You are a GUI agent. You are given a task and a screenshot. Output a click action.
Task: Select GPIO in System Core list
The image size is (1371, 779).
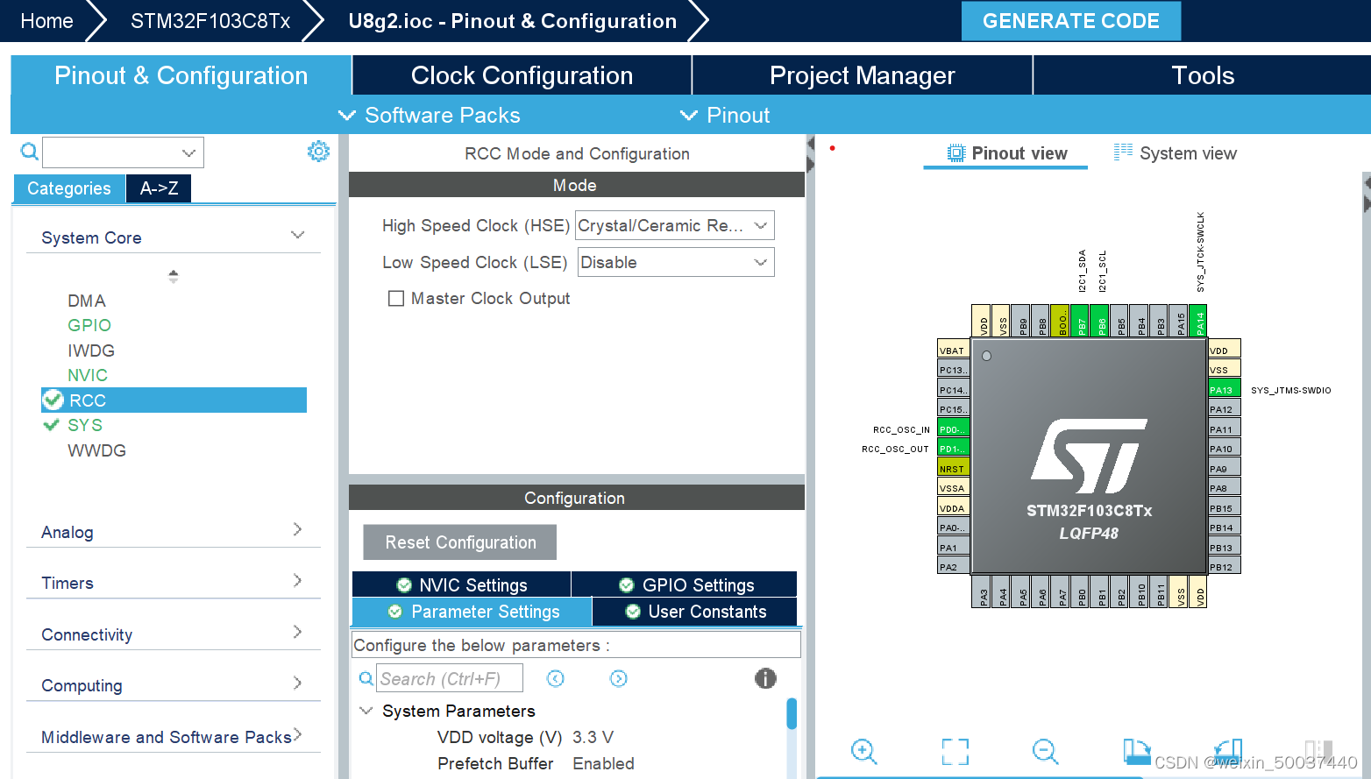89,325
